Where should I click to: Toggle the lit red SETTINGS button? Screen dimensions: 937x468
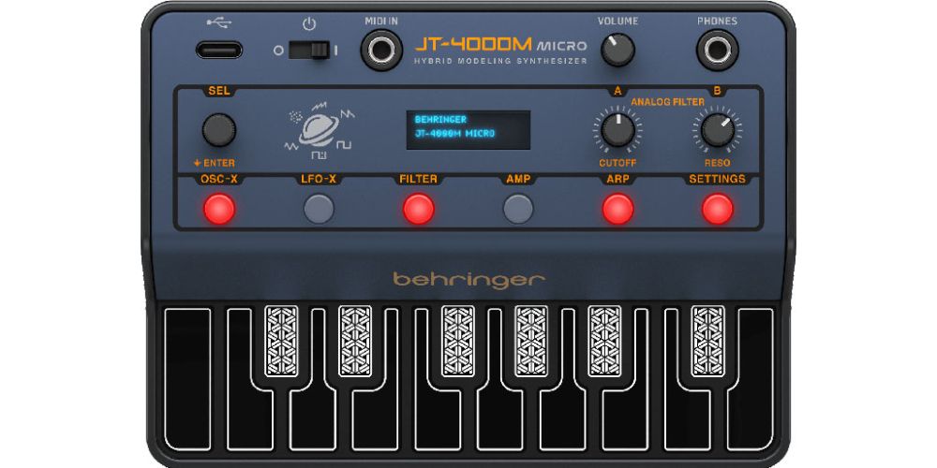(x=717, y=209)
